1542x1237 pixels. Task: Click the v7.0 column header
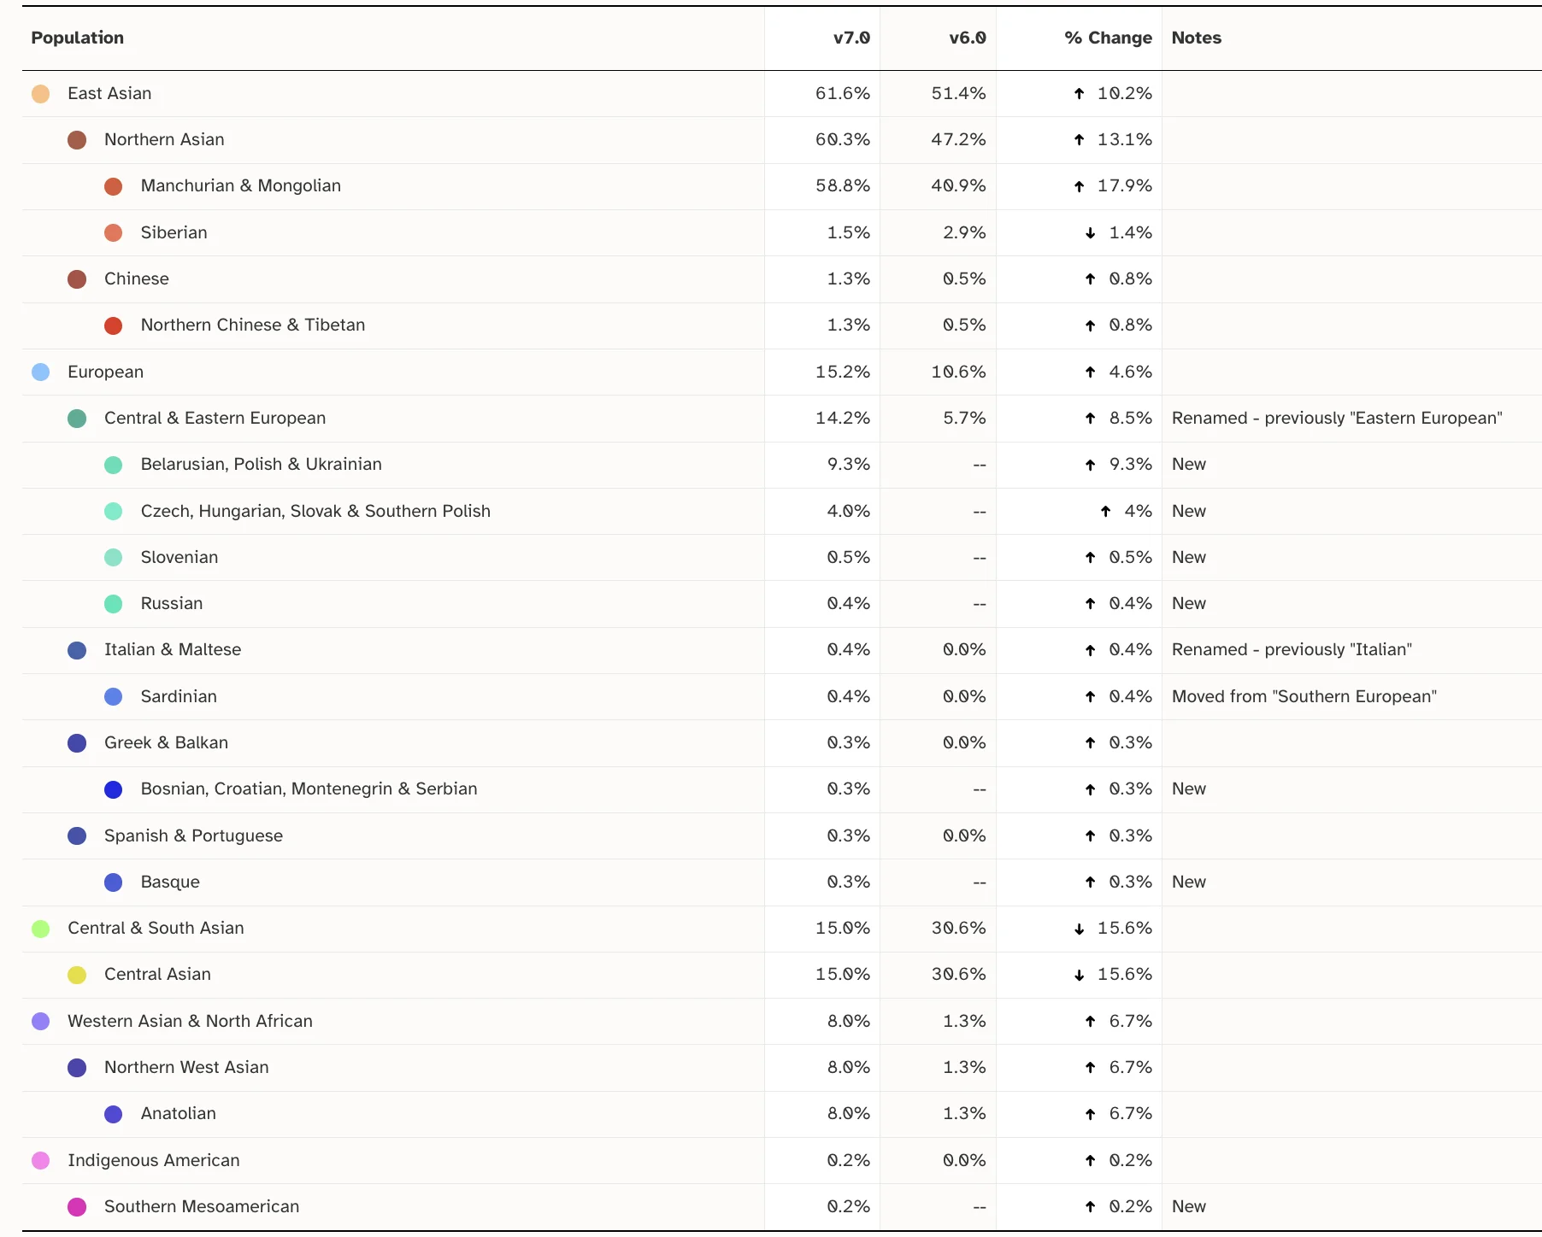pyautogui.click(x=851, y=38)
